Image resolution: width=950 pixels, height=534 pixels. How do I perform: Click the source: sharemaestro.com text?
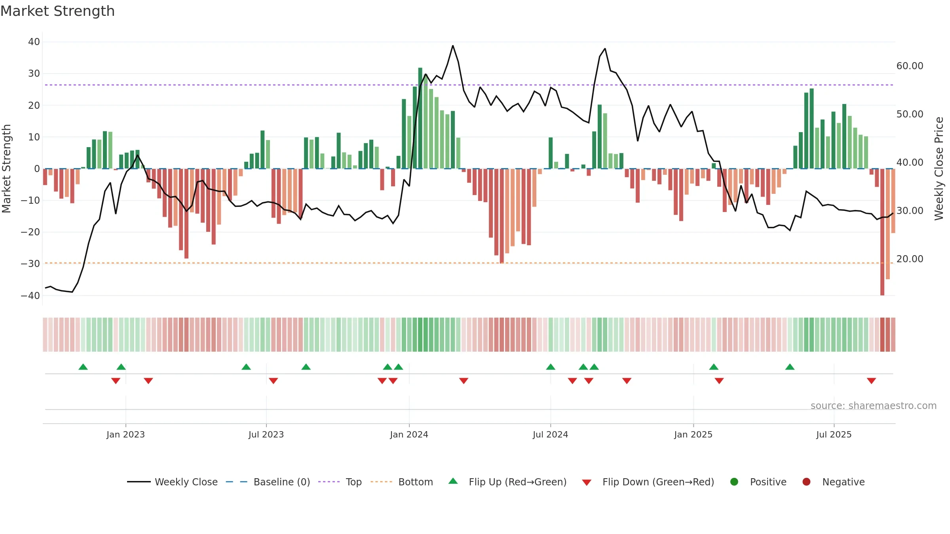coord(874,405)
